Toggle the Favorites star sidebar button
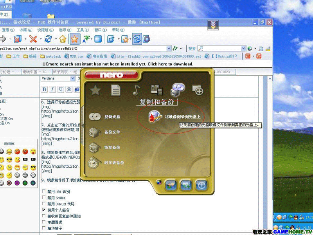313x235 pixels. point(75,39)
